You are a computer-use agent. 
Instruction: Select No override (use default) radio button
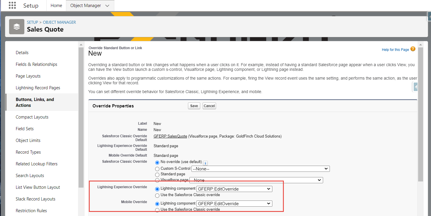[157, 162]
